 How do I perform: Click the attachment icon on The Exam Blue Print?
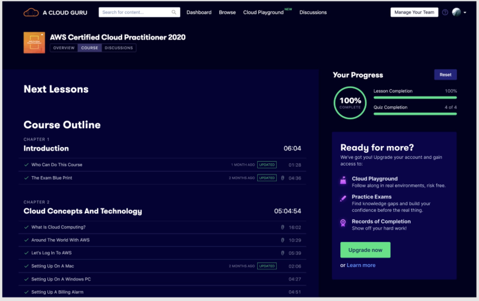pyautogui.click(x=283, y=178)
